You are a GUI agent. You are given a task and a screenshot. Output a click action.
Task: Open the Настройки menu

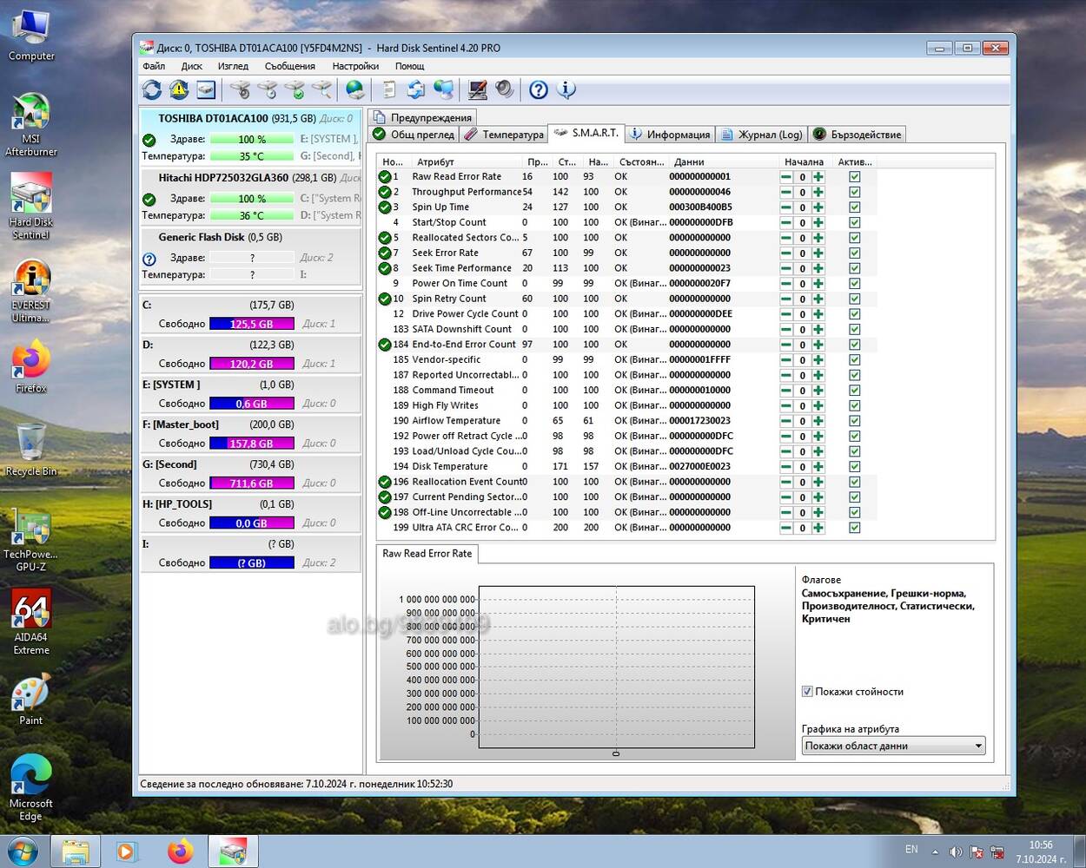pyautogui.click(x=355, y=66)
